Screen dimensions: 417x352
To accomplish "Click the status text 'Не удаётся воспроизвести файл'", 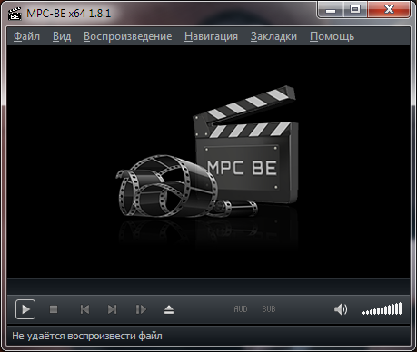I will click(87, 336).
